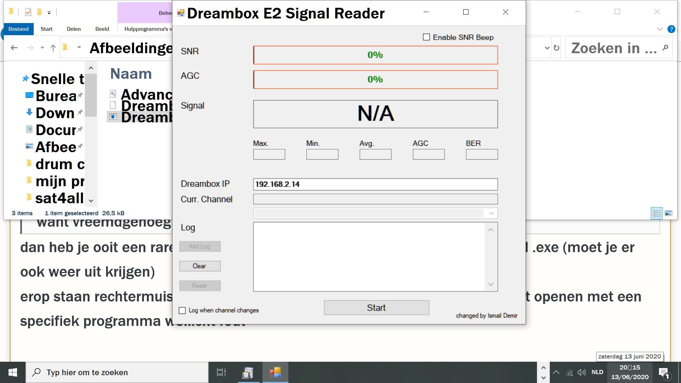
Task: Open the channel dropdown under Curr. Channel
Action: 491,213
